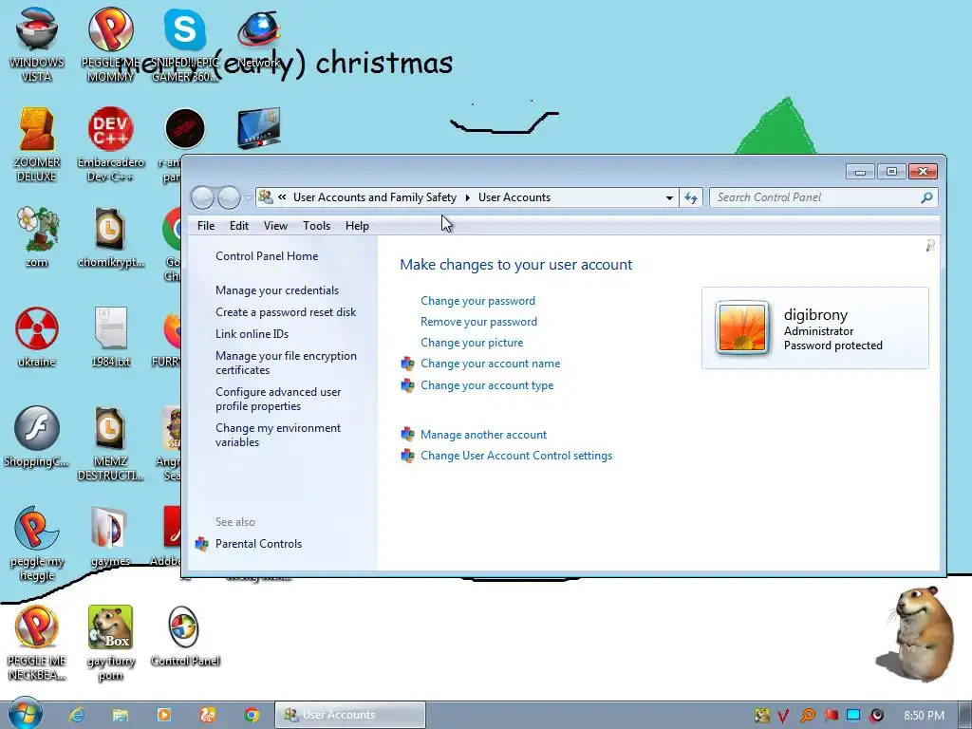Open Windows Media Player taskbar icon
The width and height of the screenshot is (972, 729).
(163, 715)
